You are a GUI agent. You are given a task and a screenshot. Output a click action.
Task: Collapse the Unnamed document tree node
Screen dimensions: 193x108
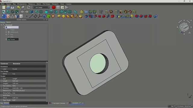pyautogui.click(x=1, y=25)
